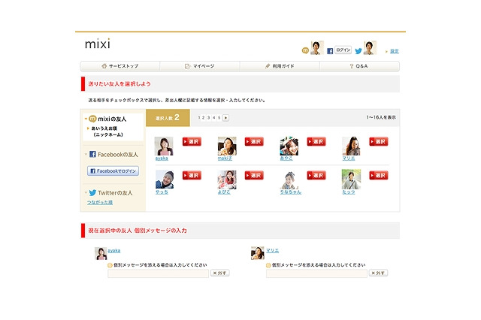Focus the message input field for ayaka
This screenshot has width=481, height=320.
(159, 273)
